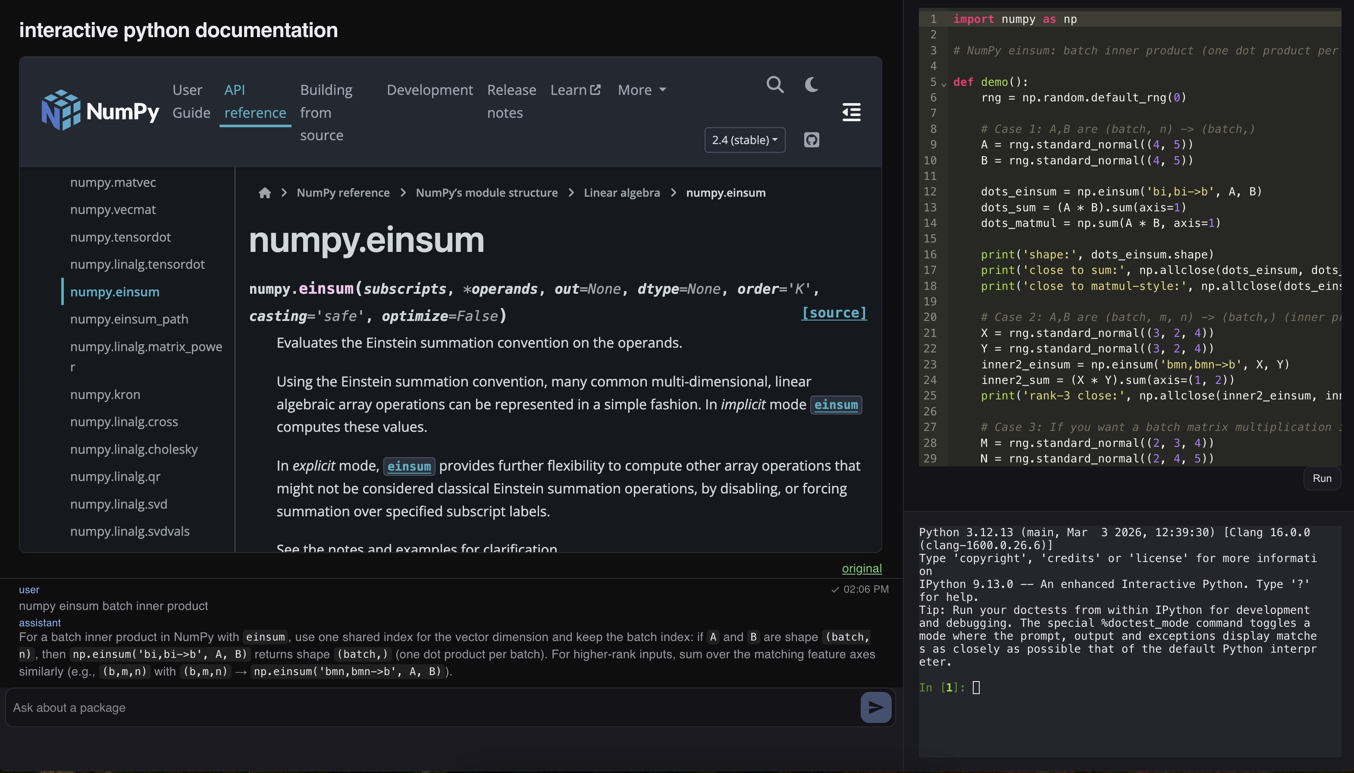This screenshot has height=773, width=1354.
Task: Open the User Guide nav item
Action: (x=191, y=101)
